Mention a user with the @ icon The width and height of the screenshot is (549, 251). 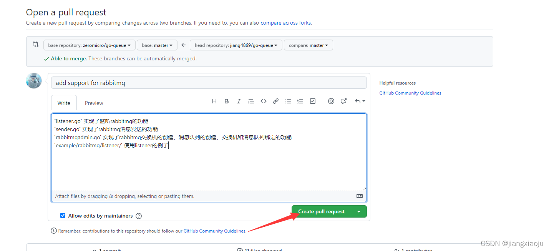(x=331, y=101)
